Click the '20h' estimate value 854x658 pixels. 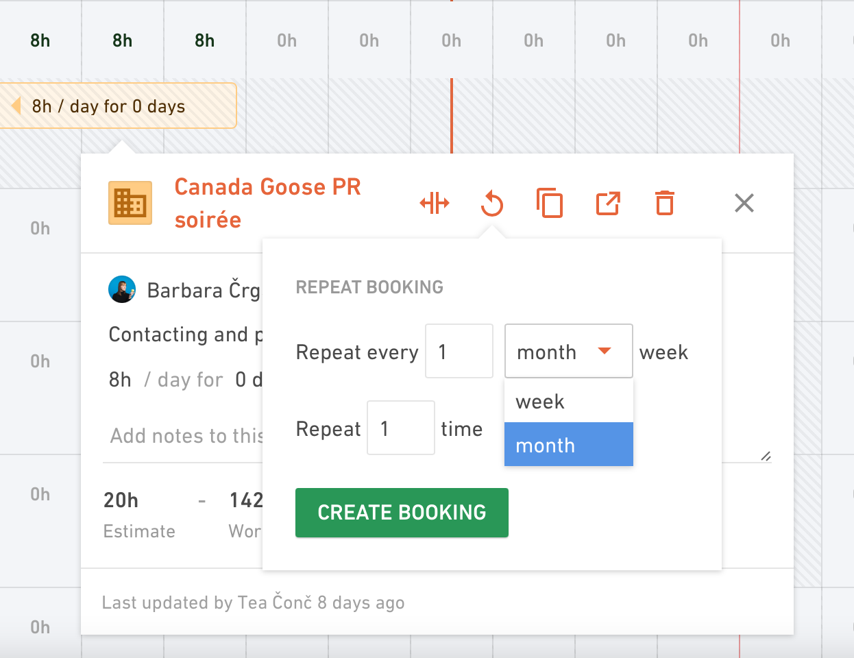(121, 500)
